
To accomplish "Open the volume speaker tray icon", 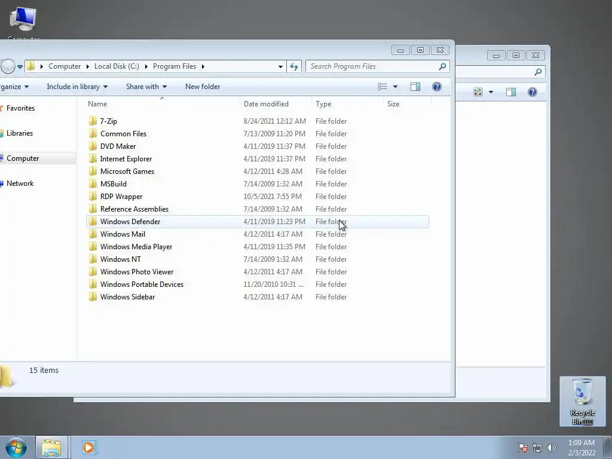I will coord(552,448).
